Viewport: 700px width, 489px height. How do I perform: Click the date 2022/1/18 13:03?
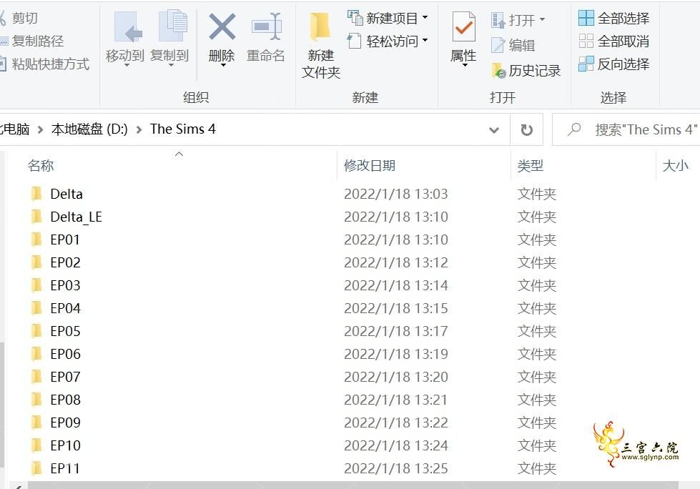point(396,194)
